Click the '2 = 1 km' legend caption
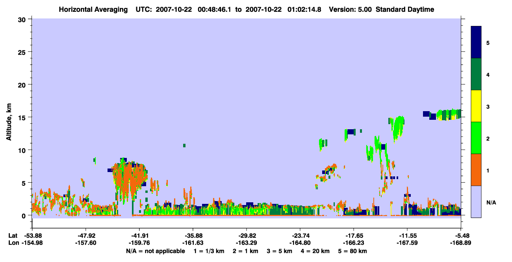The image size is (512, 262). 246,251
